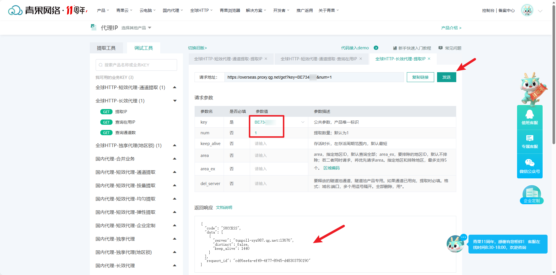This screenshot has width=556, height=275.
Task: Open the 青果云 navigation menu
Action: (x=124, y=10)
